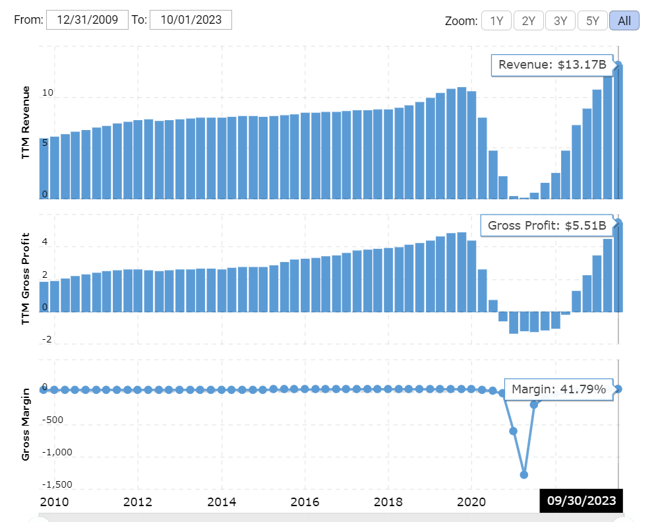
Task: Click the Margin 41.79% tooltip label
Action: (x=558, y=389)
